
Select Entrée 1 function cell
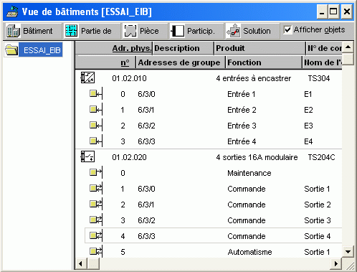click(242, 94)
